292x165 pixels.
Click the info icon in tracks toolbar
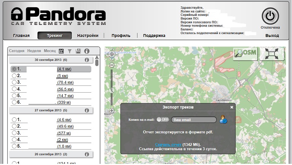pos(87,51)
